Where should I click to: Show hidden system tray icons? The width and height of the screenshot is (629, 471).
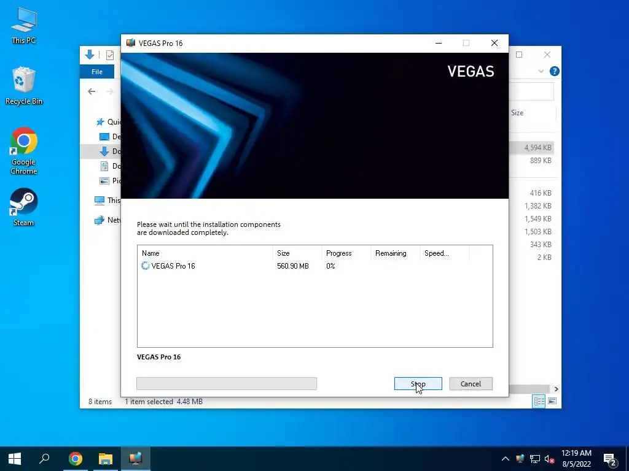pos(506,459)
